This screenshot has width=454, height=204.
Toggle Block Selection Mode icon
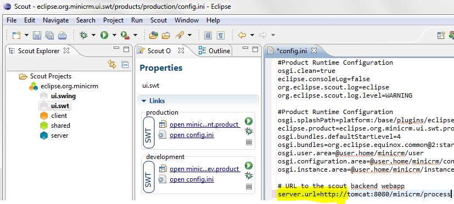click(208, 35)
